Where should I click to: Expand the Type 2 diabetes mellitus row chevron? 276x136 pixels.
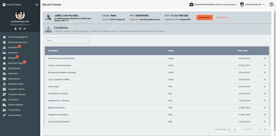(x=265, y=80)
